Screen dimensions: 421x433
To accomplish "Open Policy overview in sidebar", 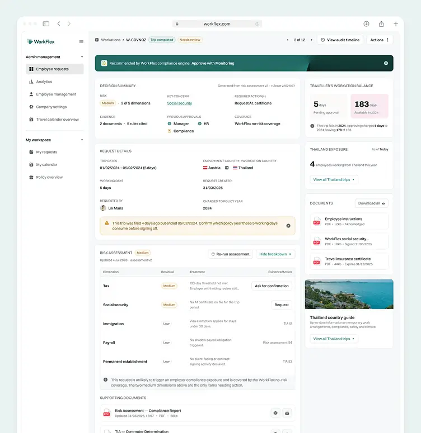I will tap(54, 177).
